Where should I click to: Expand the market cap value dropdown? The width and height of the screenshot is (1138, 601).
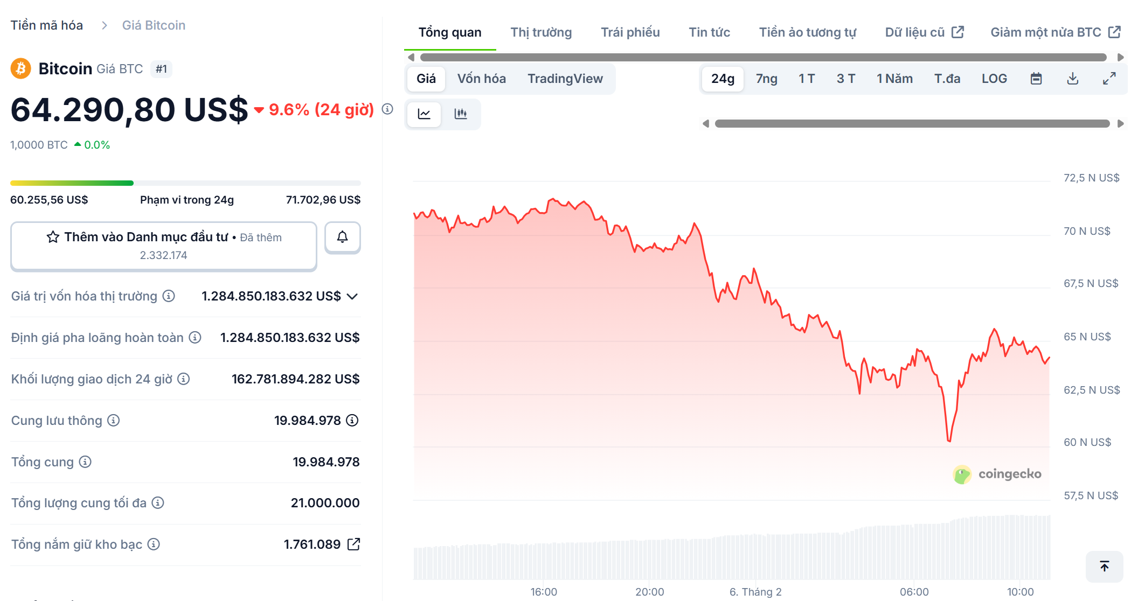pos(352,296)
